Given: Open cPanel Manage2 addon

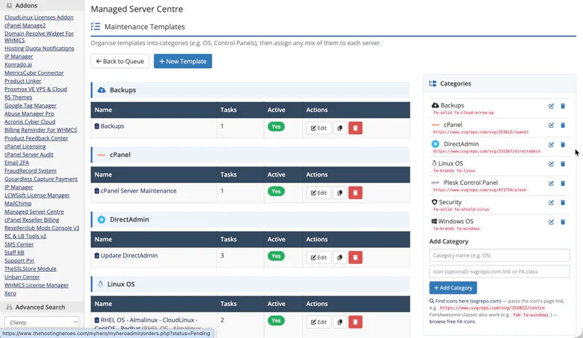Looking at the screenshot, I should coord(25,25).
